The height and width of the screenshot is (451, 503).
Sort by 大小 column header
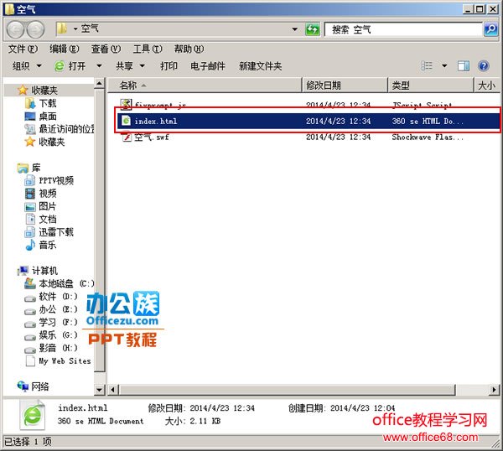coord(487,86)
